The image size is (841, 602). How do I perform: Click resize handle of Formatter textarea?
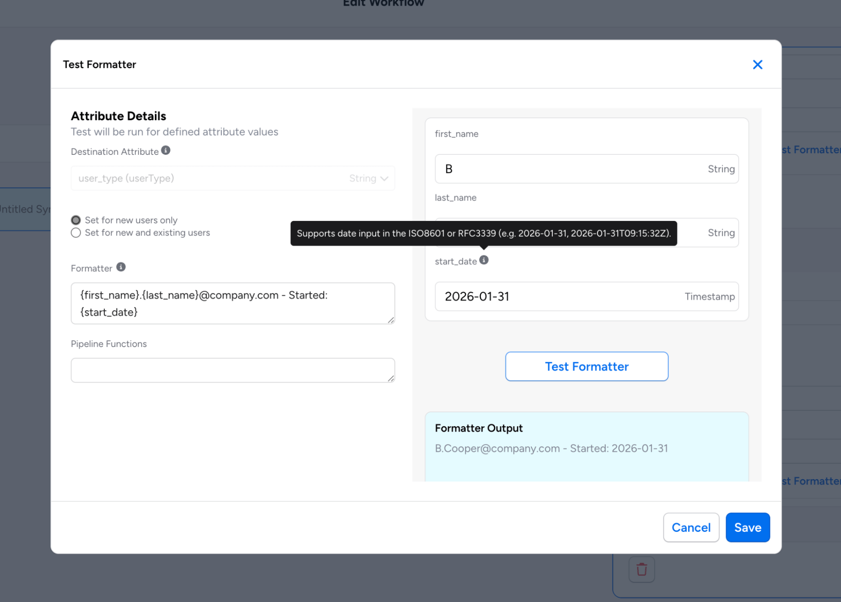(x=391, y=320)
